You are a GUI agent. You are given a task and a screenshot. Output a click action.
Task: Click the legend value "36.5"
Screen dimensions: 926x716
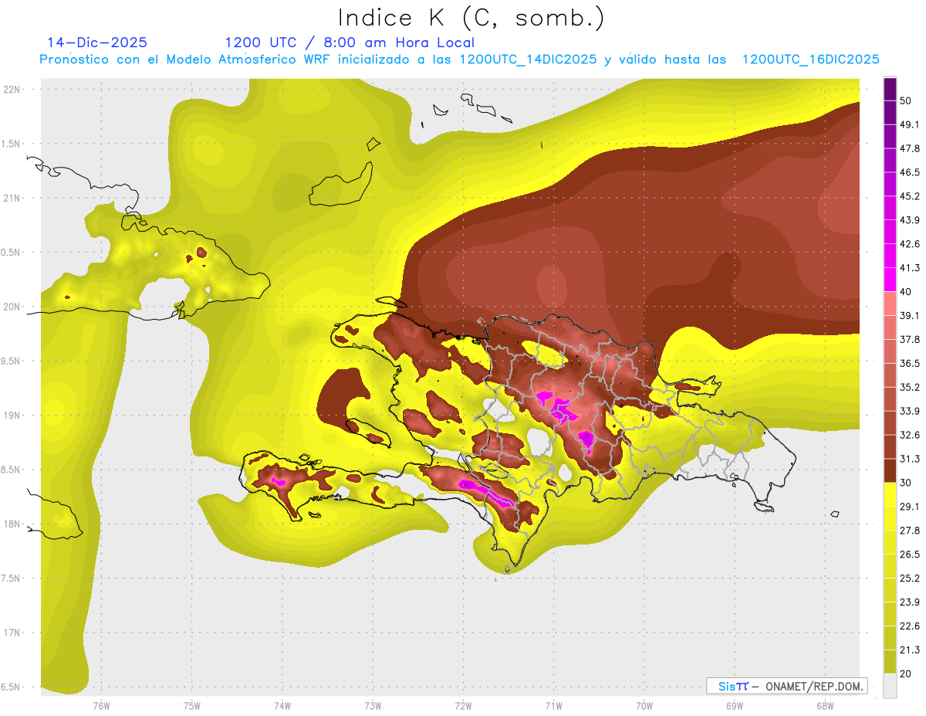click(910, 363)
